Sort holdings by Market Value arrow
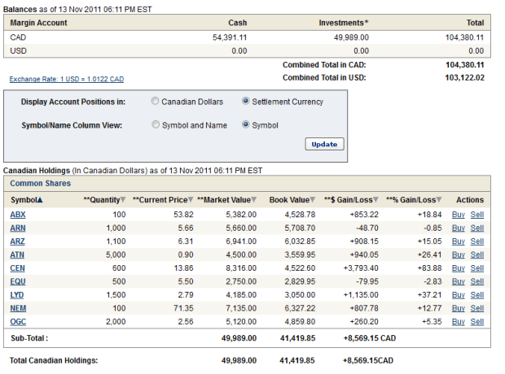 click(x=254, y=200)
